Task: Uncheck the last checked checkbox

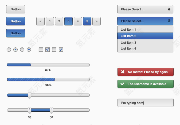Action: click(61, 50)
